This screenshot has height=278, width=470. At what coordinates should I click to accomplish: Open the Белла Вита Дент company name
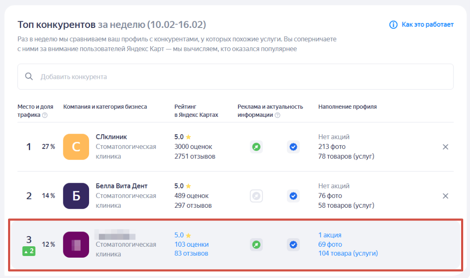[121, 186]
